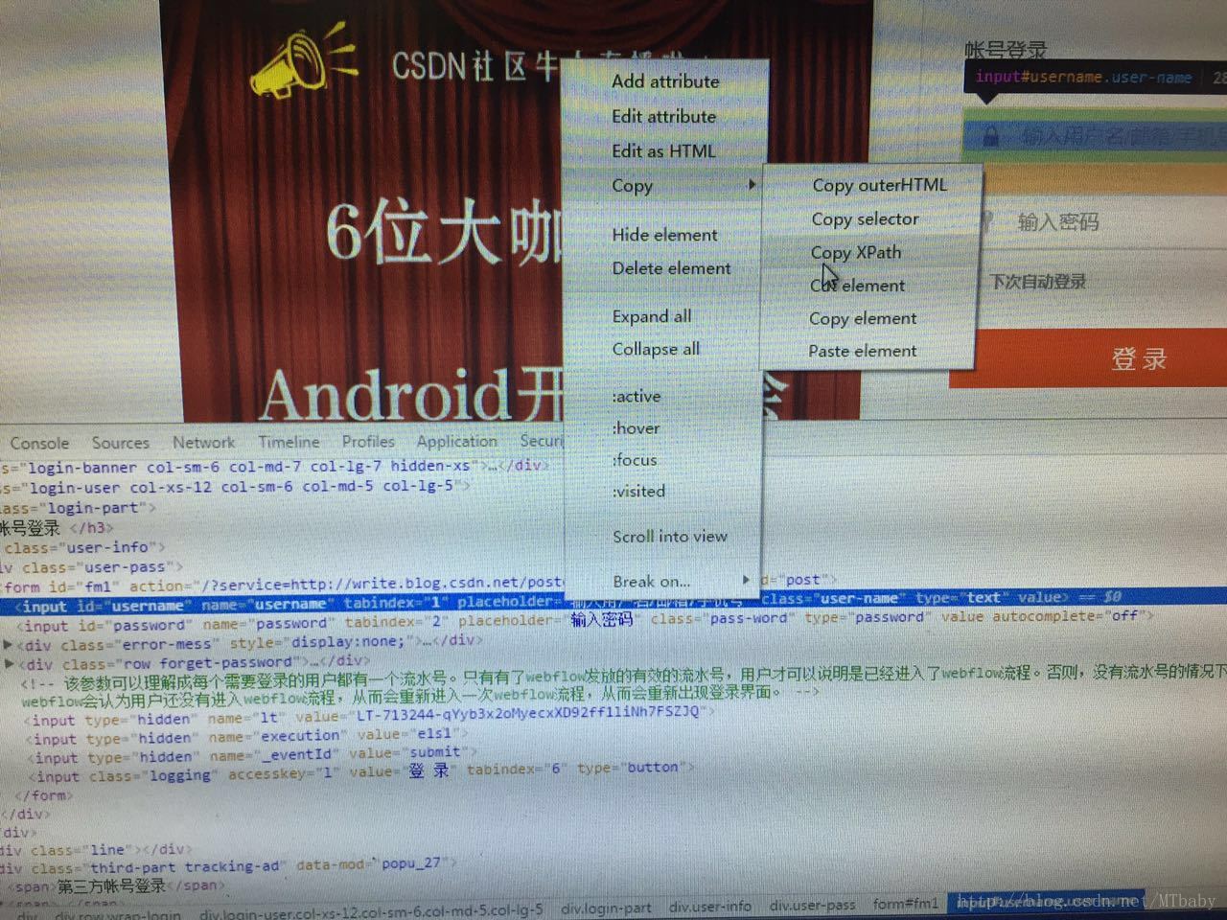Viewport: 1227px width, 920px height.
Task: Select Expand all menu entry
Action: tap(651, 316)
